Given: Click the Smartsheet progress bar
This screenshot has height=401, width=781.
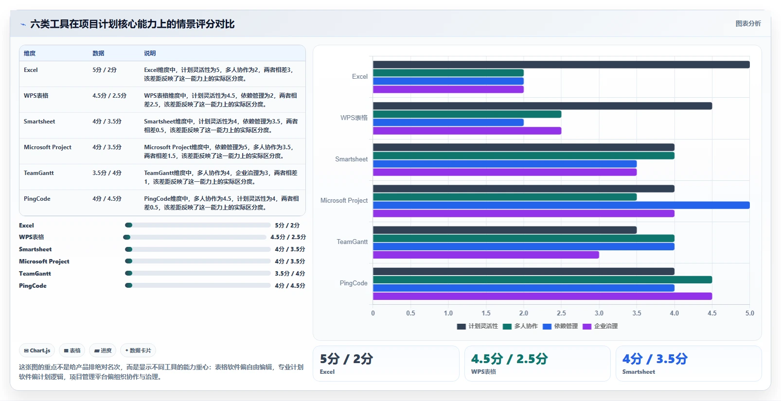Looking at the screenshot, I should pyautogui.click(x=197, y=249).
